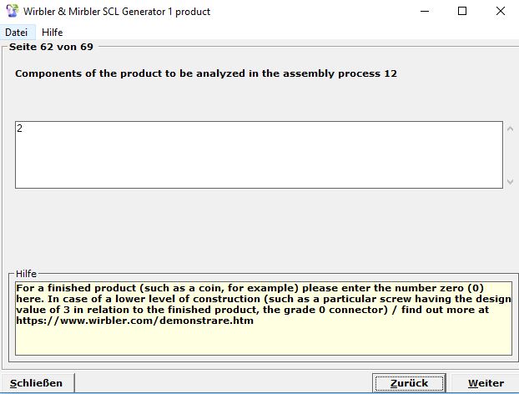Open the Hilfe menu
Image resolution: width=519 pixels, height=394 pixels.
pyautogui.click(x=53, y=33)
